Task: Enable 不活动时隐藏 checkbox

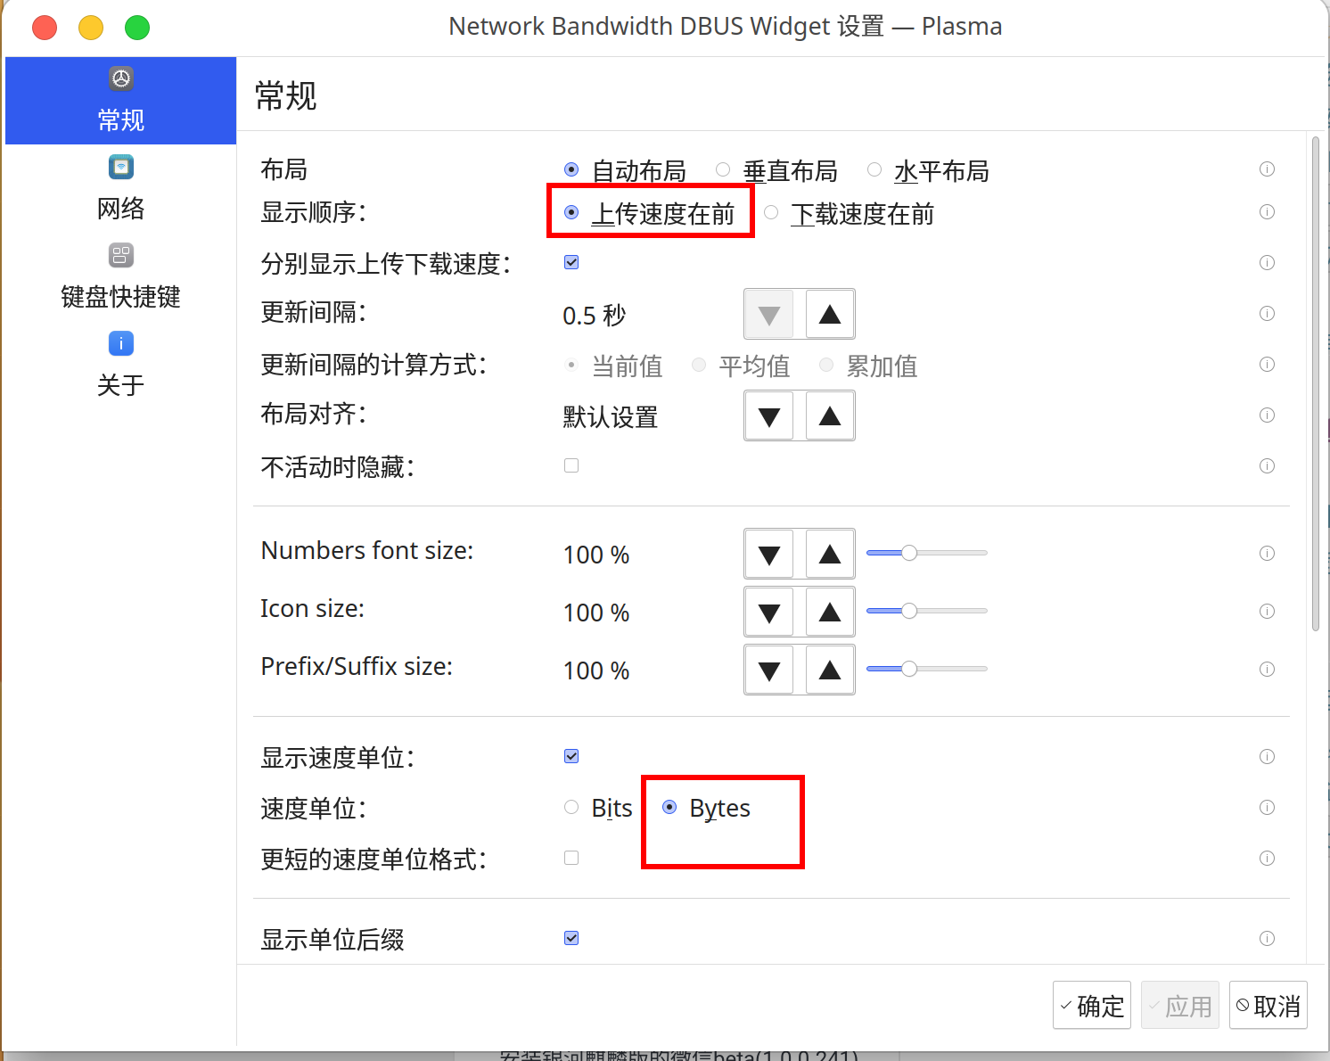Action: tap(571, 465)
